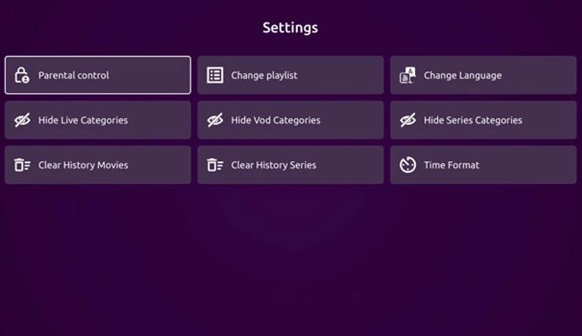Screen dimensions: 582x336
Task: Click the crossed-eye icon for Hide Live Categories
Action: point(22,120)
